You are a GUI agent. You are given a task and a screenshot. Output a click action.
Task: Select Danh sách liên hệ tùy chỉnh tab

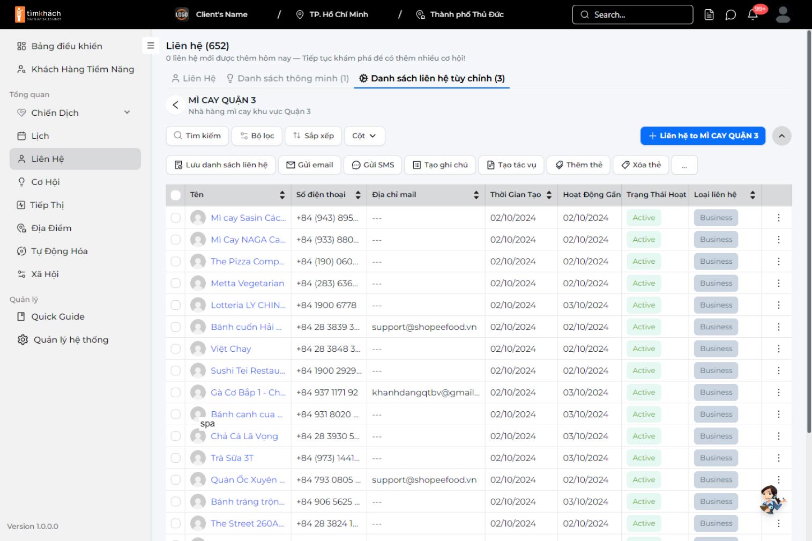[x=432, y=78]
